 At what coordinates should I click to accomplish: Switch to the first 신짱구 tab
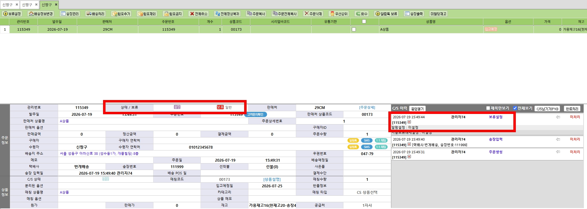[x=7, y=5]
